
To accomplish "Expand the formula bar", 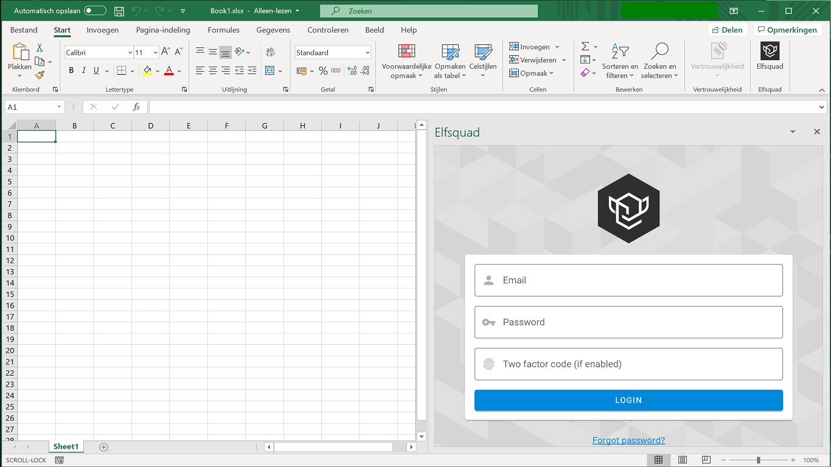I will 822,107.
